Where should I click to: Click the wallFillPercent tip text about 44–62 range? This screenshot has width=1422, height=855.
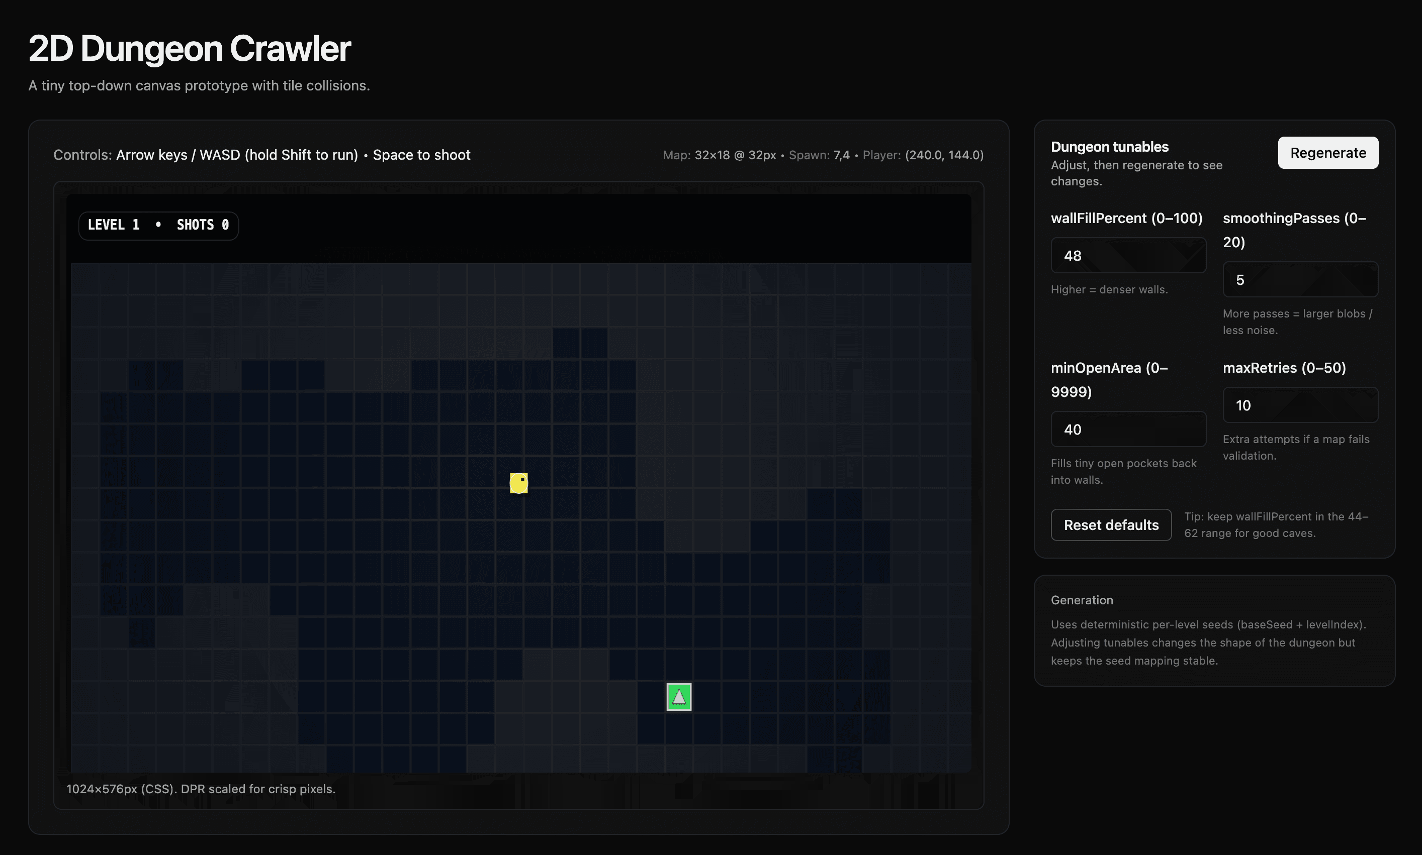(x=1276, y=524)
